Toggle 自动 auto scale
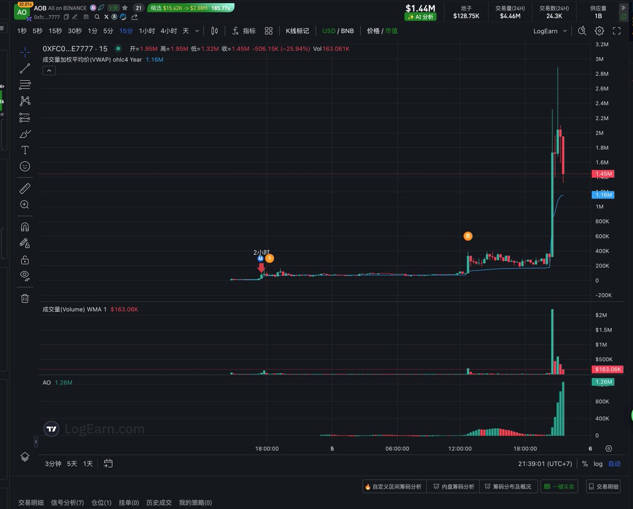This screenshot has width=633, height=509. 615,464
